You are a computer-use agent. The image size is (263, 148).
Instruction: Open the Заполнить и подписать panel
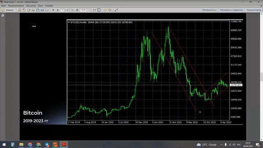click(x=232, y=10)
